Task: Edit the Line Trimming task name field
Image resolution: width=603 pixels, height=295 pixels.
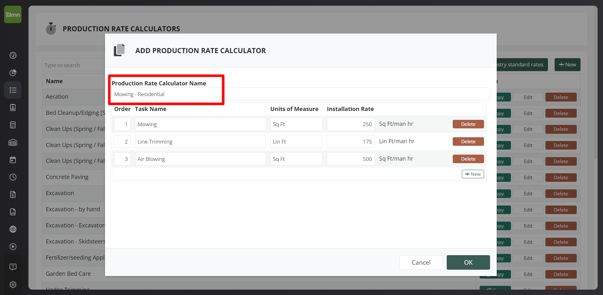Action: [200, 142]
